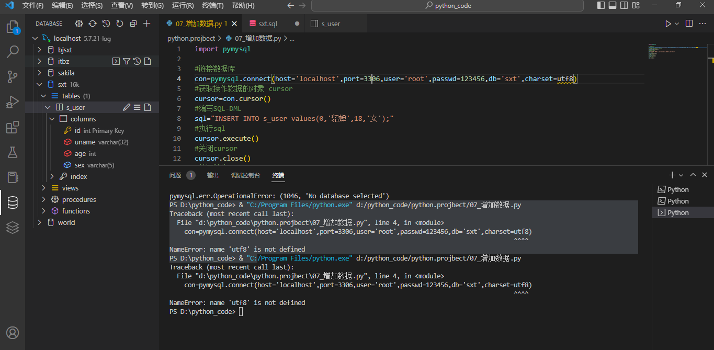Expand the bjsxt database
The width and height of the screenshot is (714, 350).
[39, 50]
